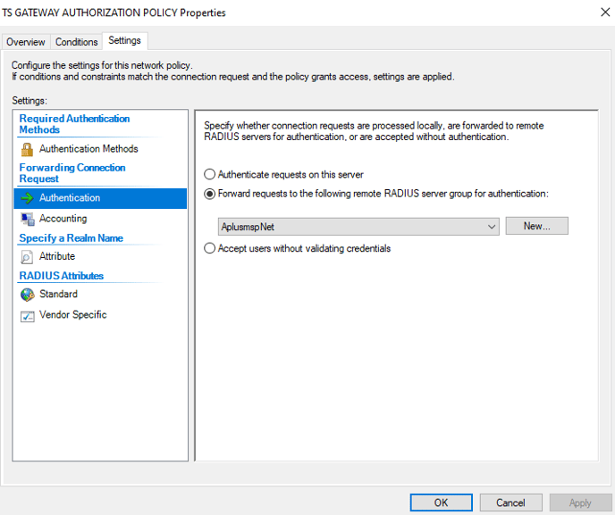Select the Accounting computers icon
Image resolution: width=615 pixels, height=515 pixels.
28,219
